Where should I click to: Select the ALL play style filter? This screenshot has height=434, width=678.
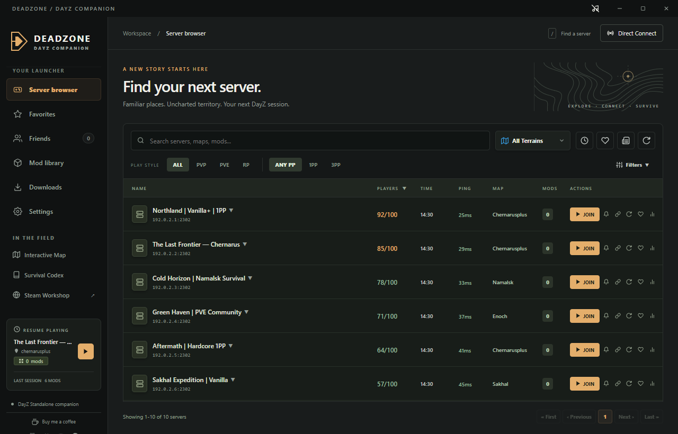[x=178, y=165]
